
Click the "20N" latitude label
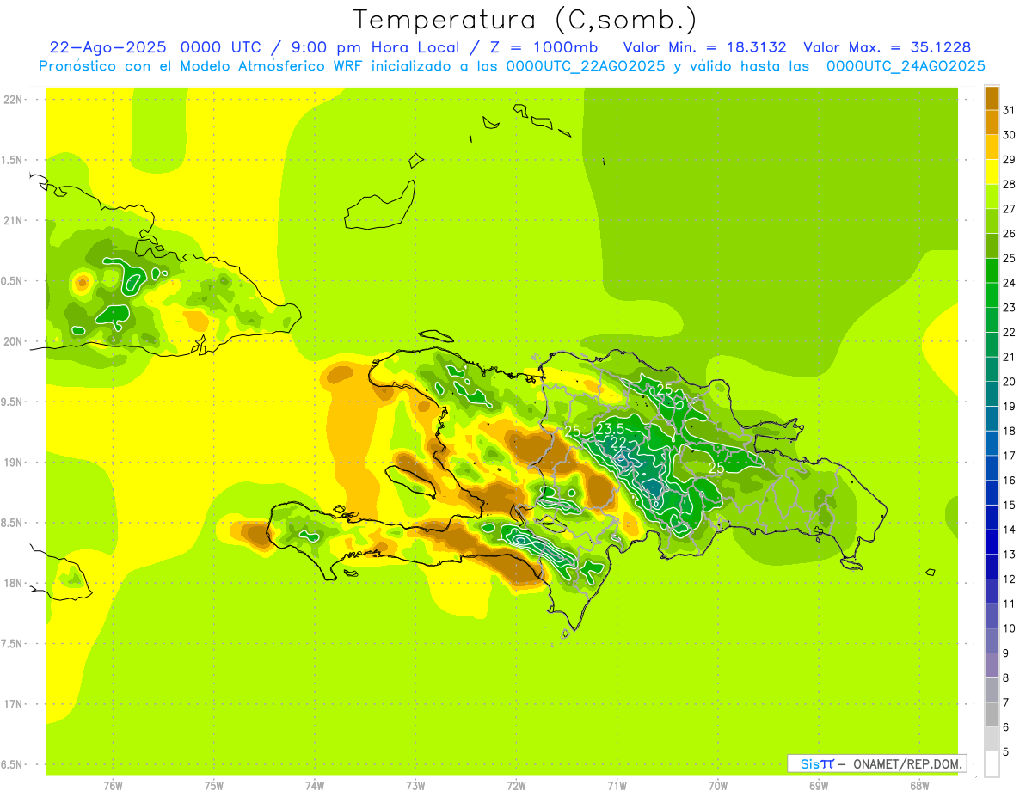pyautogui.click(x=13, y=341)
